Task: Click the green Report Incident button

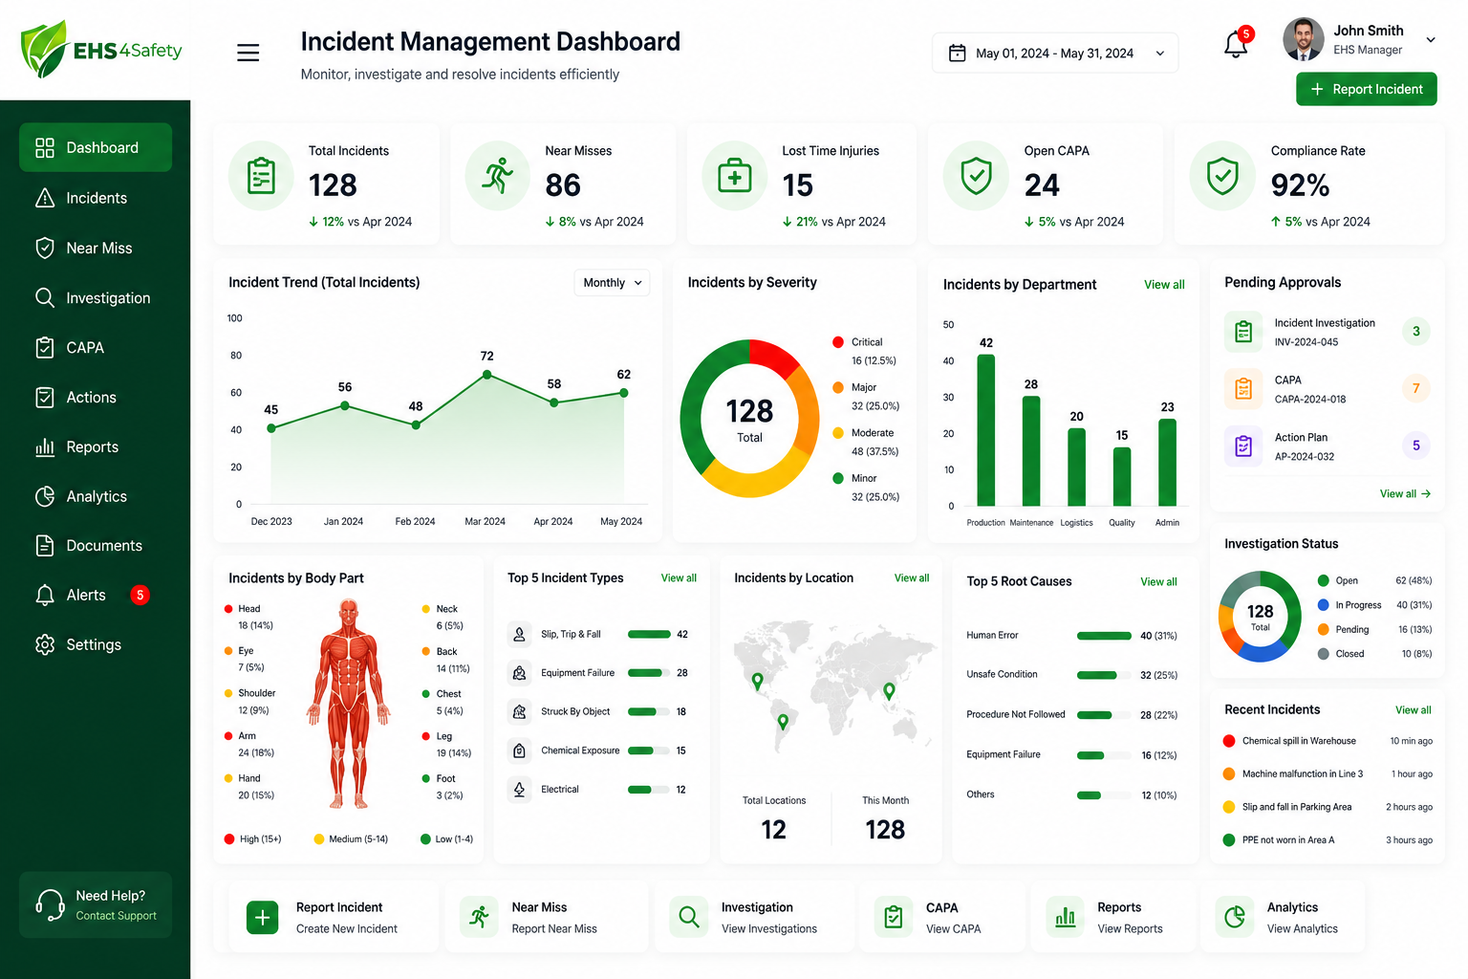Action: coord(1367,89)
